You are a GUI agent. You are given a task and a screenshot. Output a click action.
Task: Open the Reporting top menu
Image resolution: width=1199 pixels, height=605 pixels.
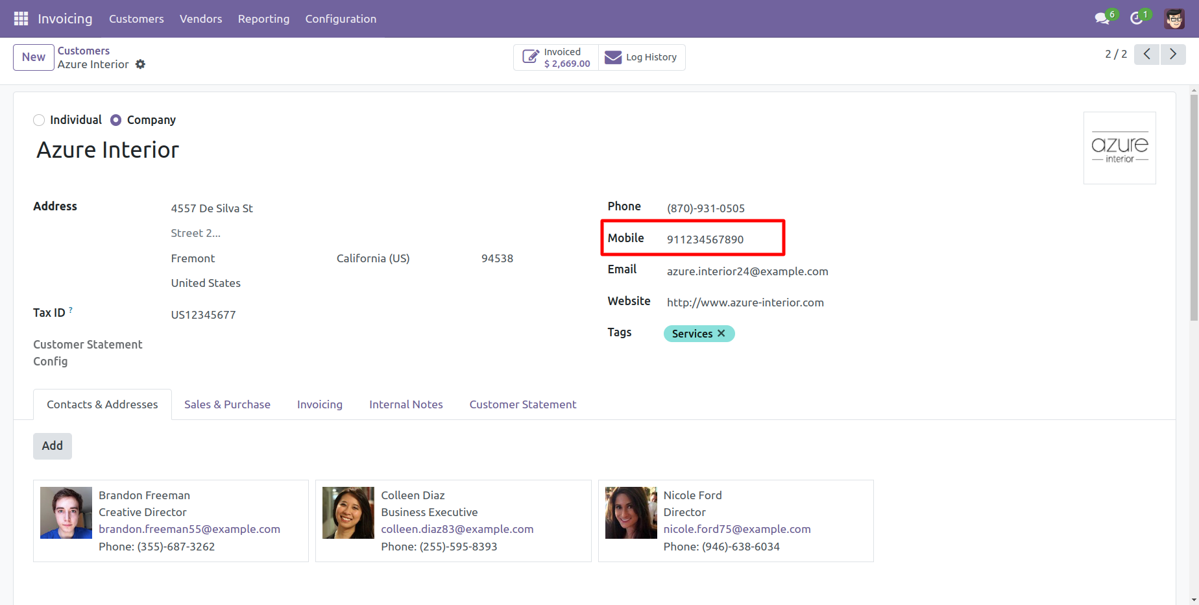tap(263, 19)
